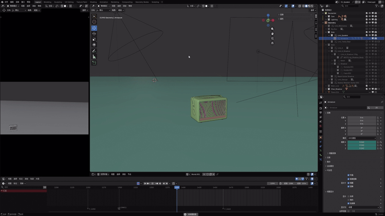Image resolution: width=385 pixels, height=216 pixels.
Task: Switch to the Animation workspace tab
Action: pos(103,2)
